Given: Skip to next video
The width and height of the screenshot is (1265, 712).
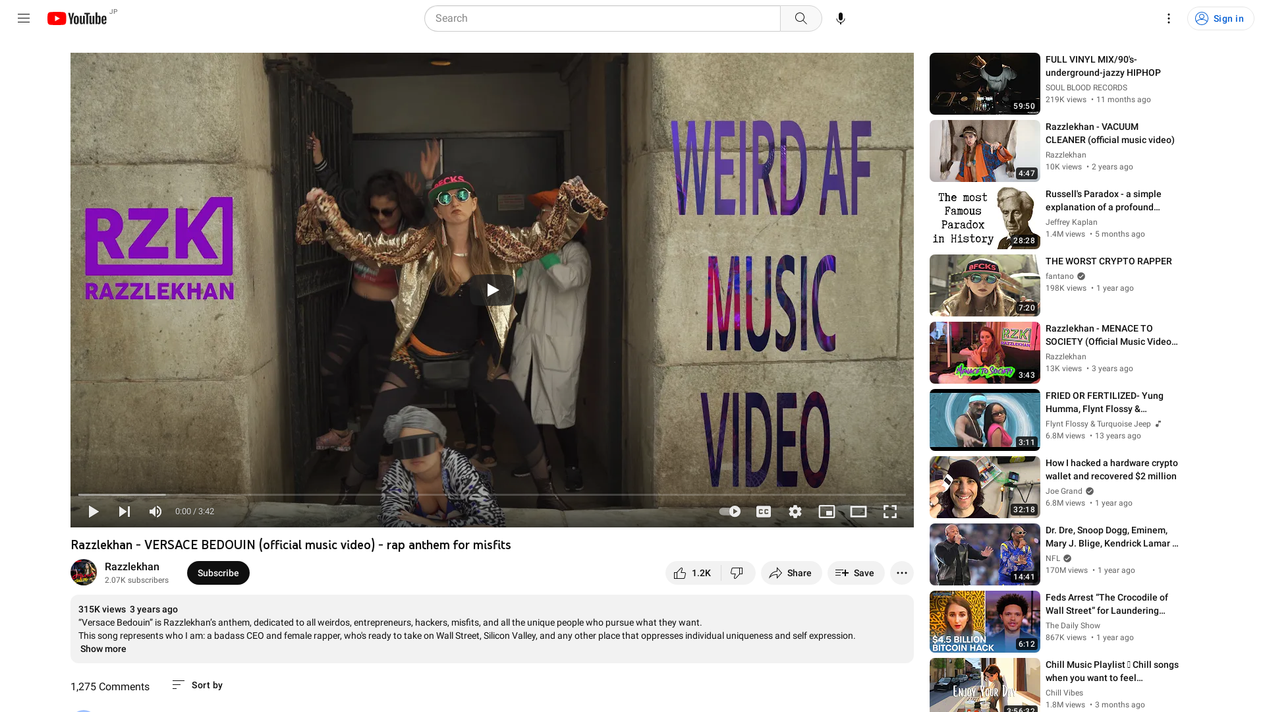Looking at the screenshot, I should click(125, 512).
